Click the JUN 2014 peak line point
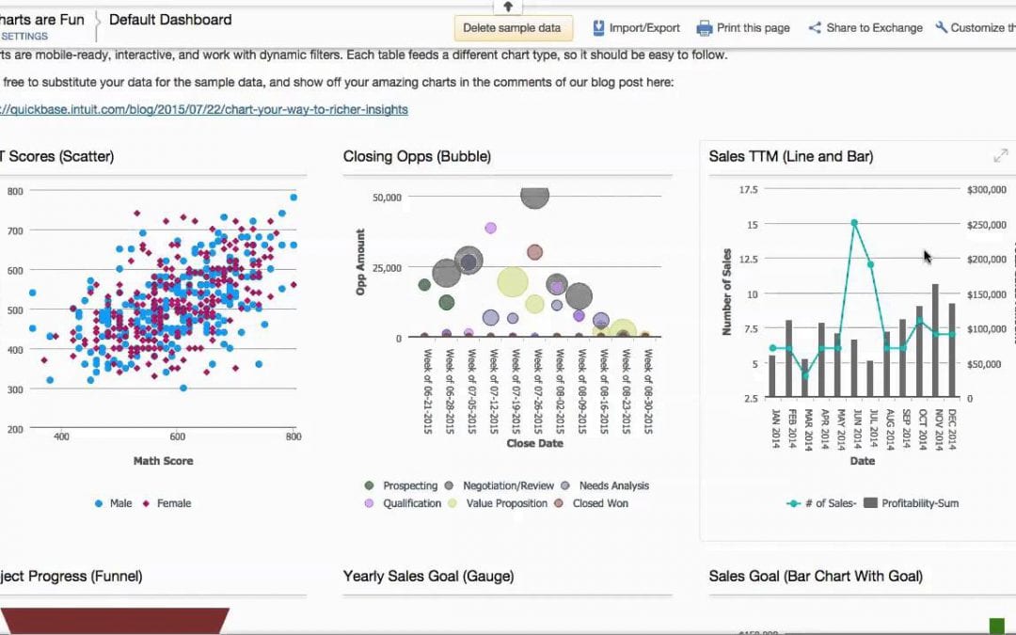Screen dimensions: 1016x635 [854, 223]
